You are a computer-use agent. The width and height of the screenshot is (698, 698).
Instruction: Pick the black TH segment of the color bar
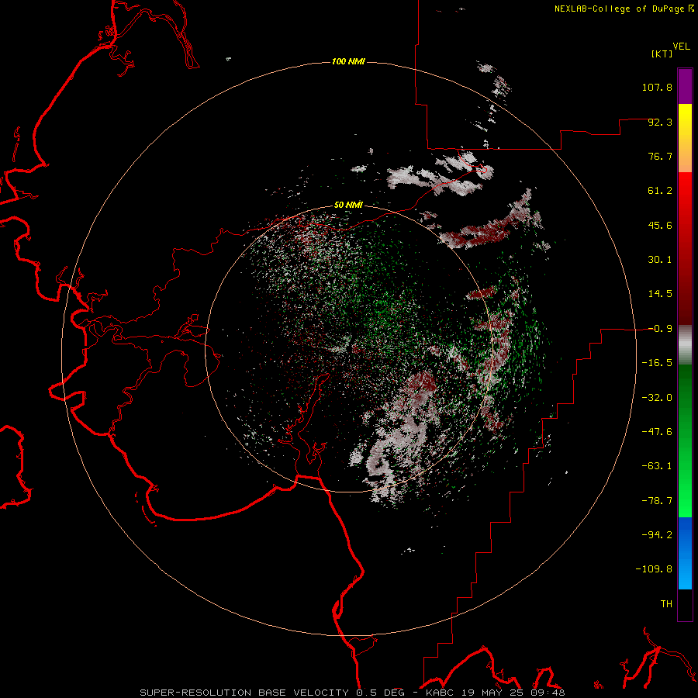(x=685, y=605)
